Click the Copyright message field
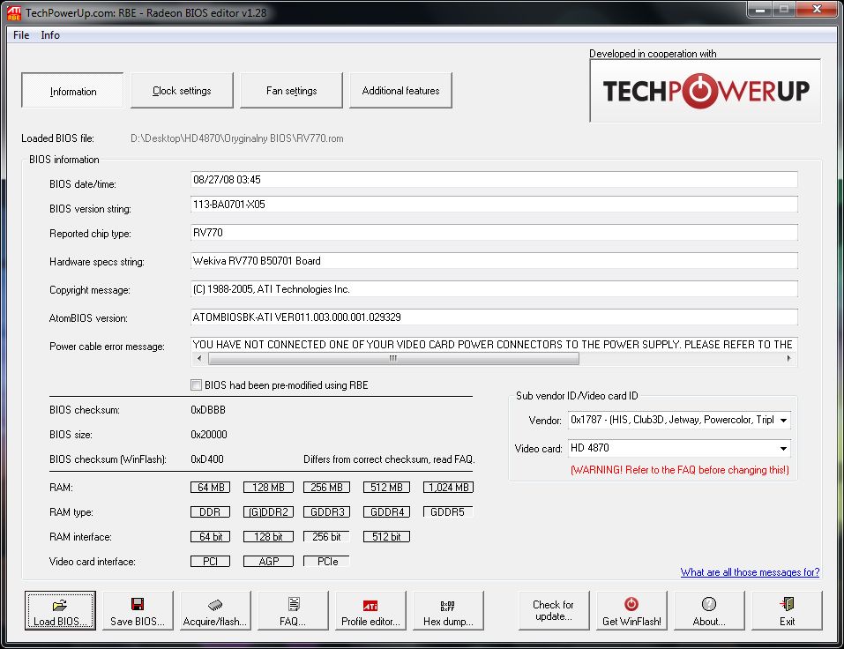This screenshot has width=844, height=649. click(494, 289)
